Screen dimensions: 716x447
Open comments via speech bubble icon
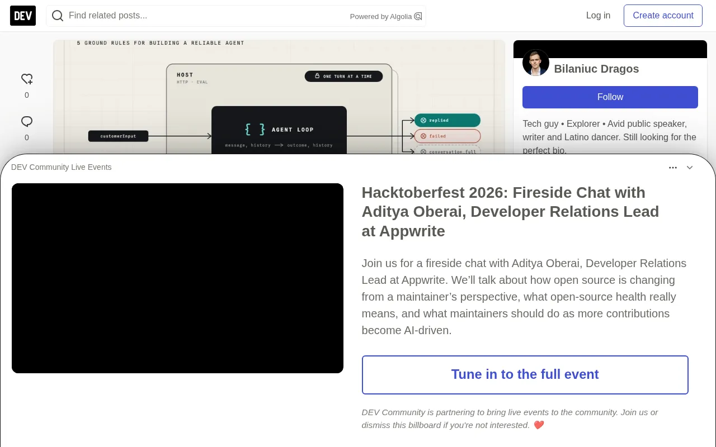[x=27, y=121]
